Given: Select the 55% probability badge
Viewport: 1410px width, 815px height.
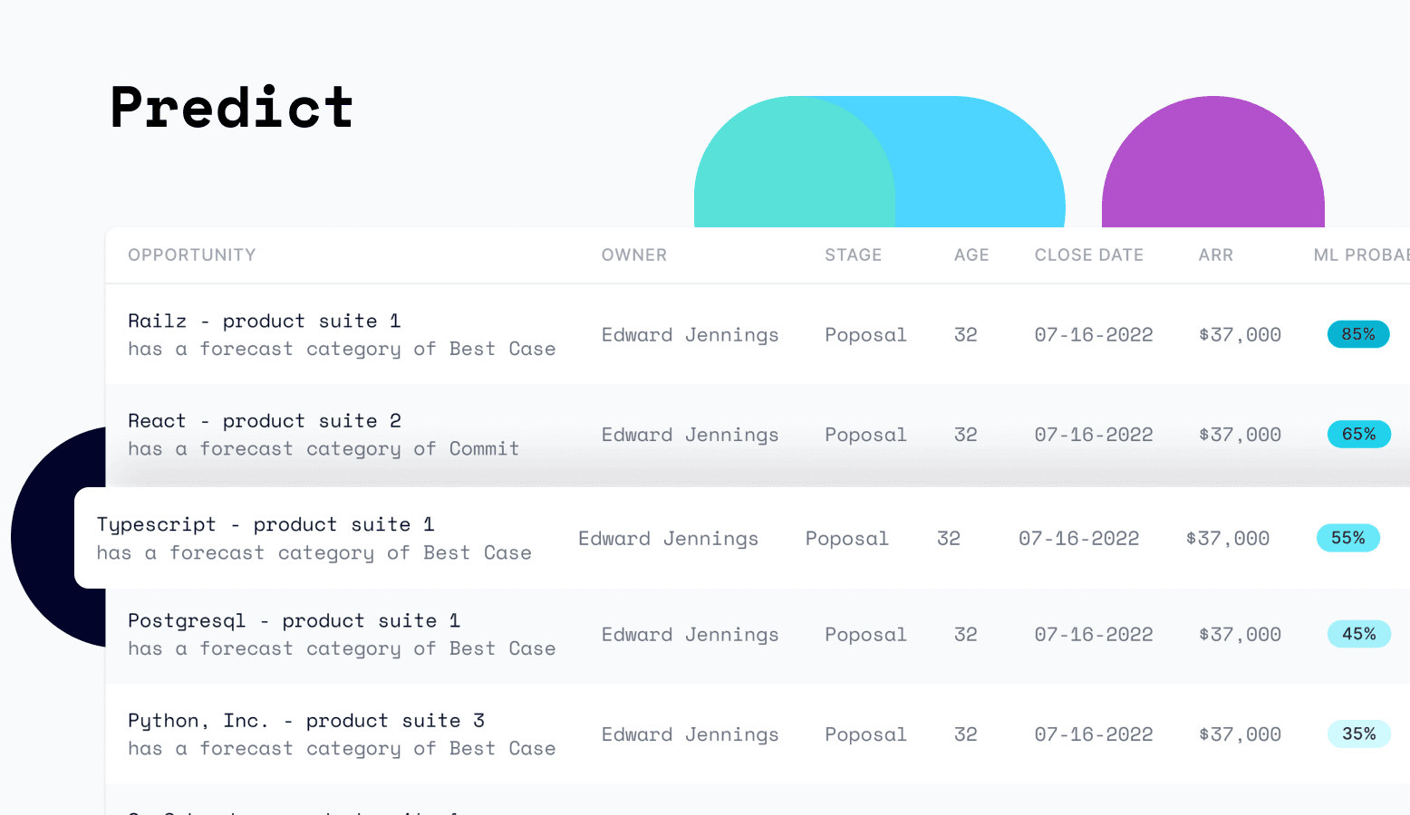Looking at the screenshot, I should click(1347, 538).
